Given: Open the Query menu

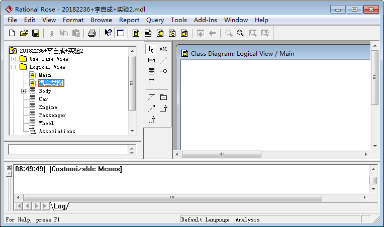Looking at the screenshot, I should [x=155, y=20].
